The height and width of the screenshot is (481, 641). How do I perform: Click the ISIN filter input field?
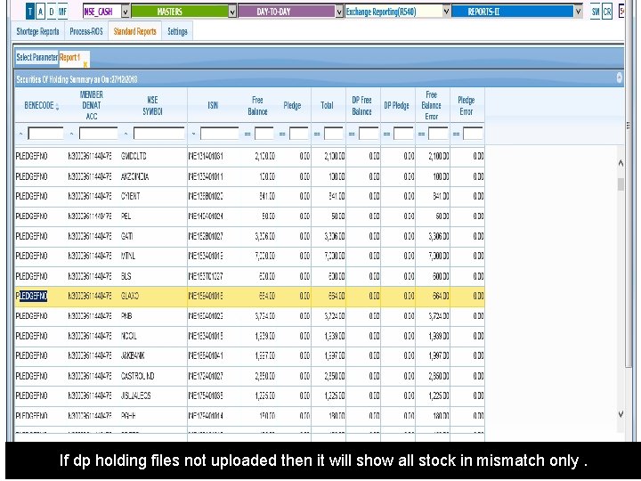(x=220, y=134)
